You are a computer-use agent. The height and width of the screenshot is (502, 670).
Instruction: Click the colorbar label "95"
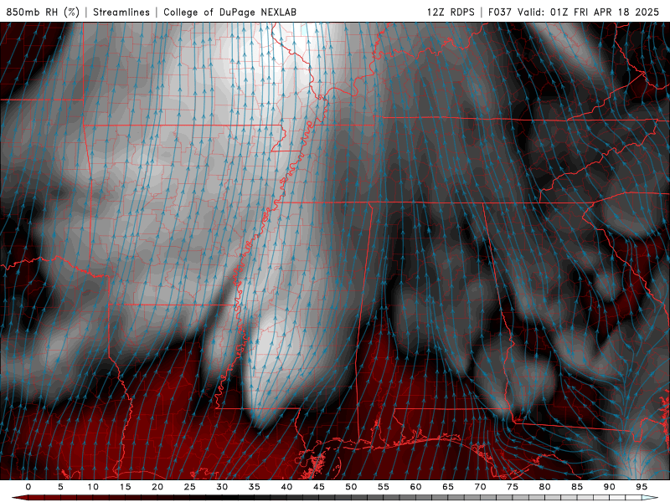click(x=642, y=487)
